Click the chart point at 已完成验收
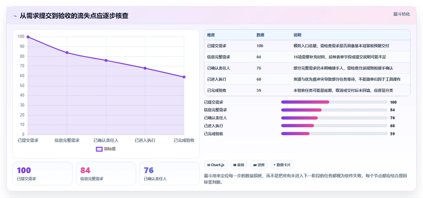Image resolution: width=423 pixels, height=198 pixels. (x=184, y=77)
